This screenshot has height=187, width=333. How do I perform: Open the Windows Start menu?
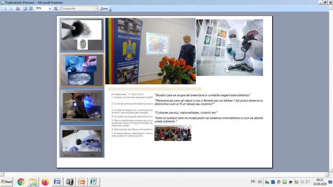point(7,182)
